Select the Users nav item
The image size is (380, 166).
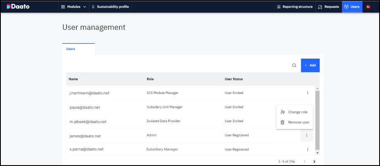click(x=352, y=7)
